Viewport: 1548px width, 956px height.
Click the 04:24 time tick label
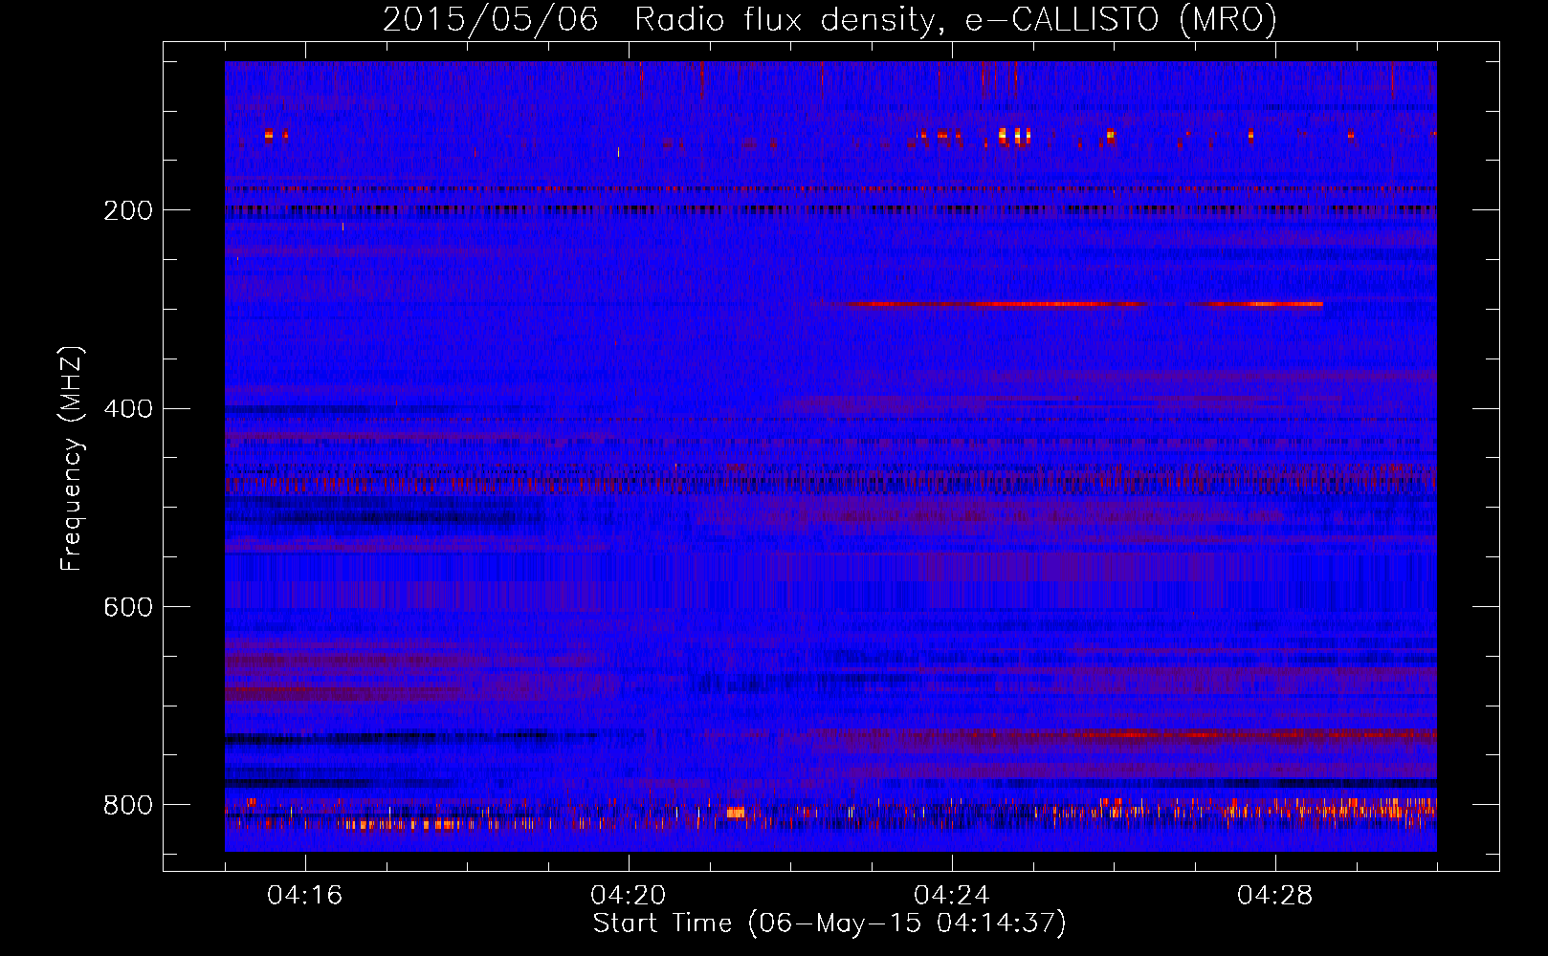coord(951,896)
